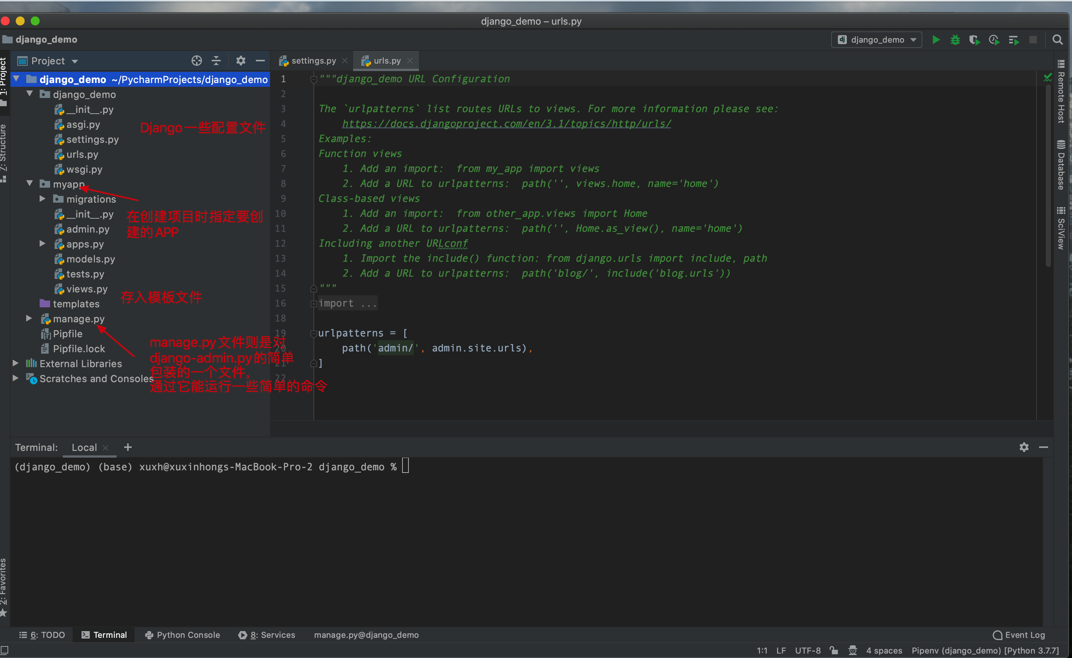This screenshot has width=1072, height=658.
Task: Click the 1:1 cursor position indicator
Action: coord(762,651)
